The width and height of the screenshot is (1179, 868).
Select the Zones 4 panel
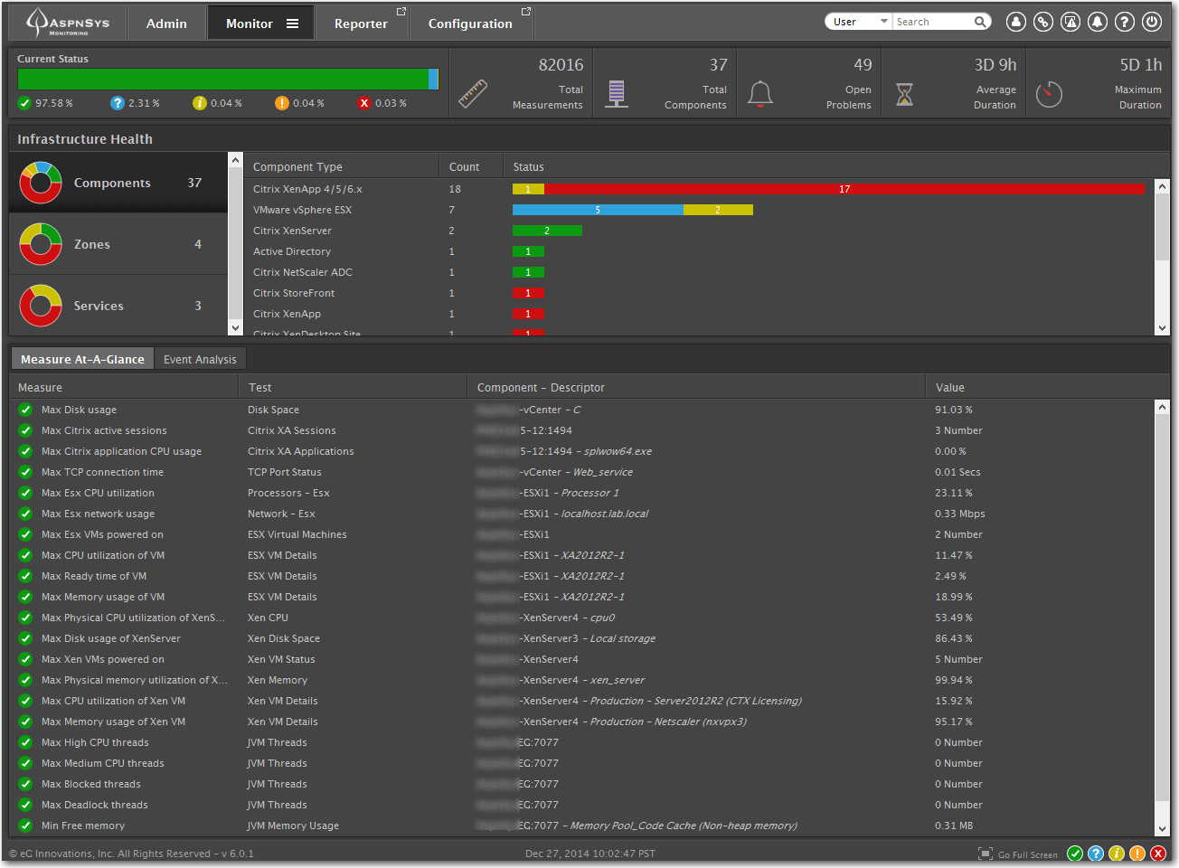tap(118, 244)
